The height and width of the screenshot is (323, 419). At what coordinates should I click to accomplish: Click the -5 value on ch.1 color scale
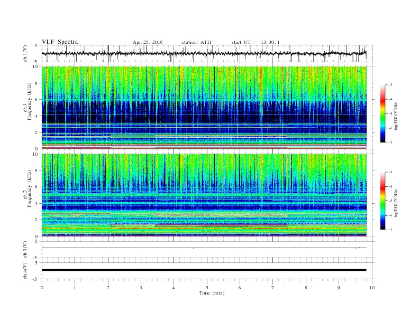pyautogui.click(x=390, y=114)
